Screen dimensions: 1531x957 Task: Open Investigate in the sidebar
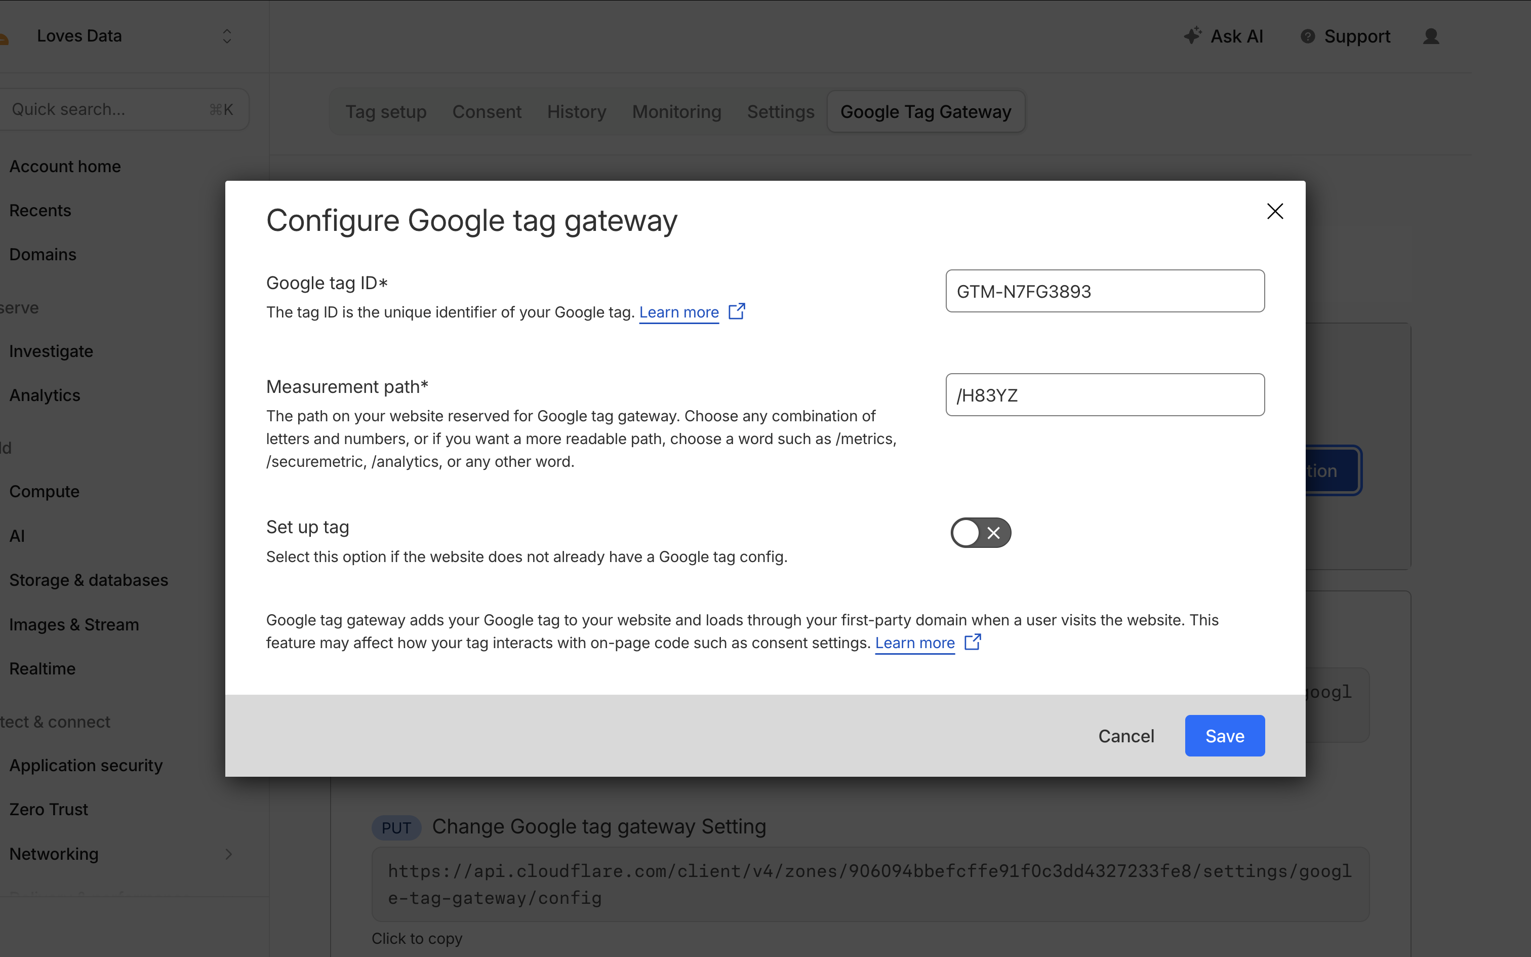pyautogui.click(x=51, y=351)
